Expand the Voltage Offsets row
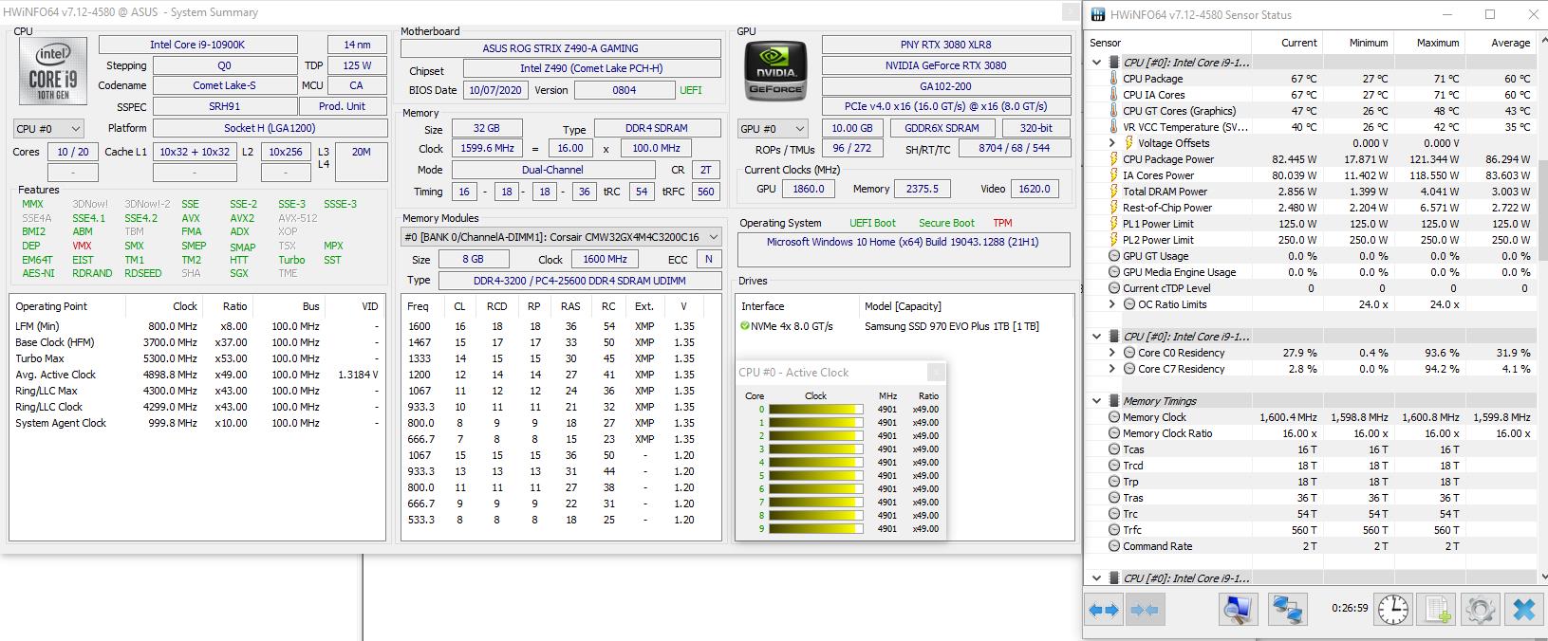 1112,143
